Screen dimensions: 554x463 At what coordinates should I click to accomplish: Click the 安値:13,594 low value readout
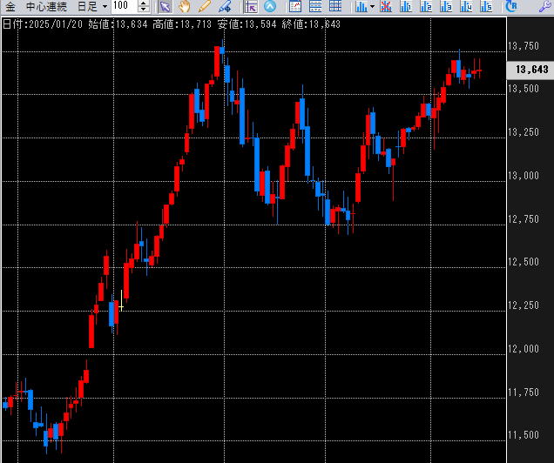click(x=247, y=24)
